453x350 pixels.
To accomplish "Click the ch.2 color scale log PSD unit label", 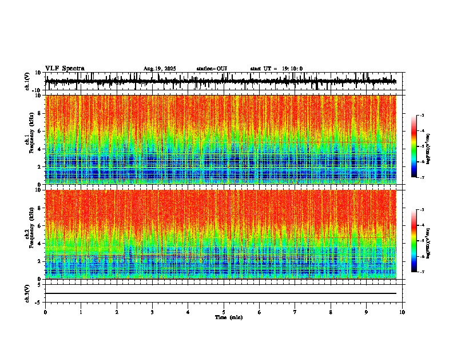I will click(428, 243).
